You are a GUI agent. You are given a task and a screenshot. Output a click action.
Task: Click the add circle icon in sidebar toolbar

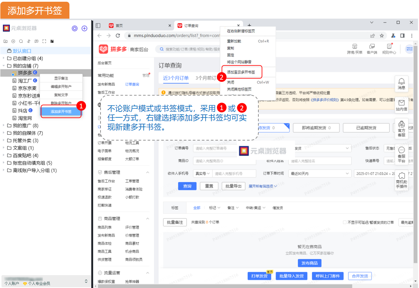[x=13, y=41]
